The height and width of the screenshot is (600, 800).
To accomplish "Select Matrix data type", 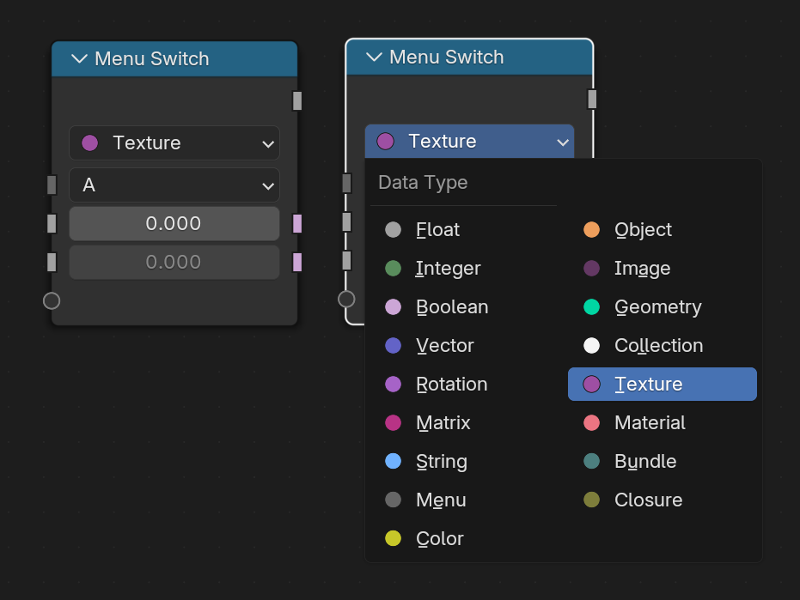I will tap(464, 422).
